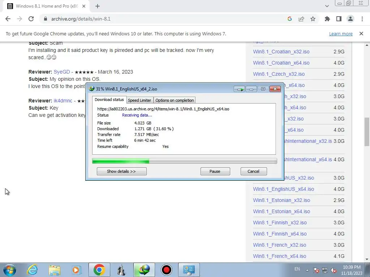Show hidden tray icons arrow

(x=307, y=270)
